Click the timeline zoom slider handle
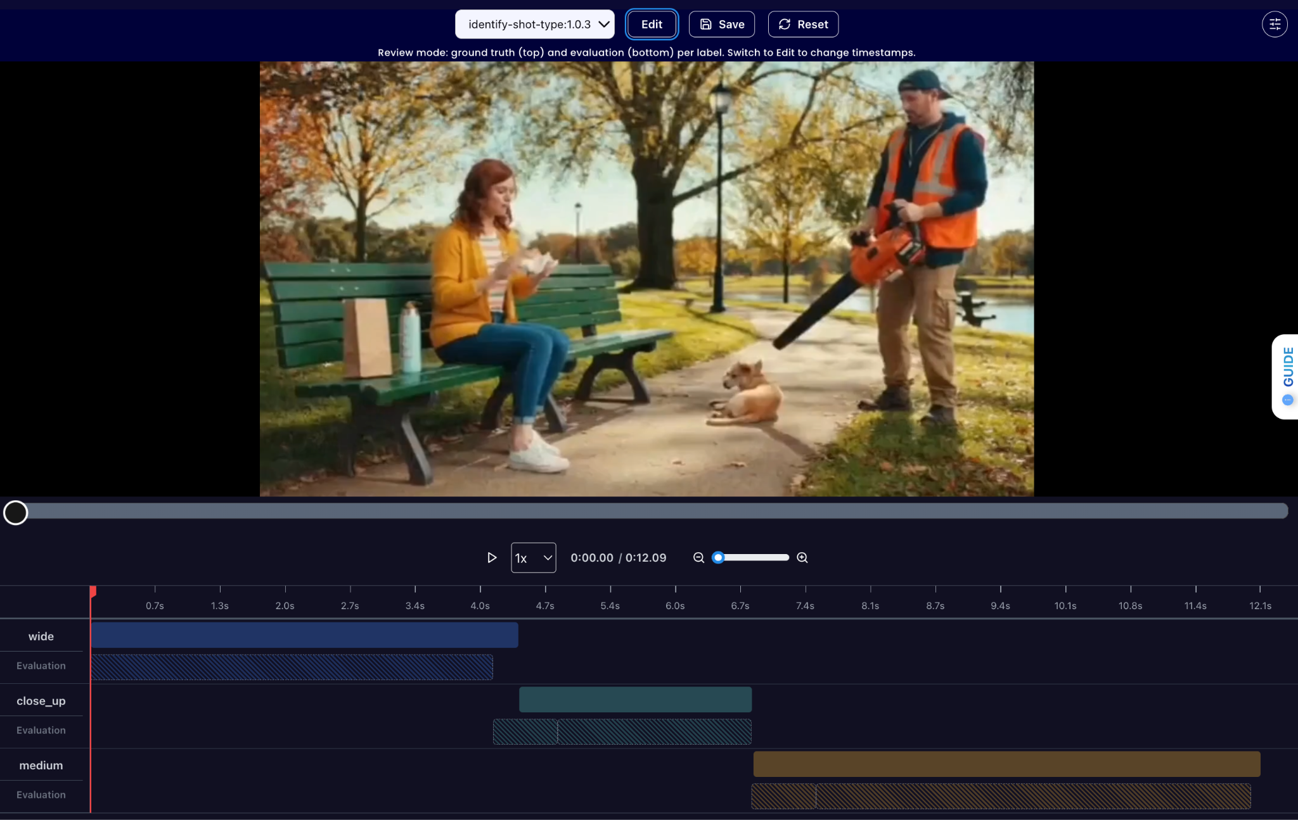 (x=718, y=557)
